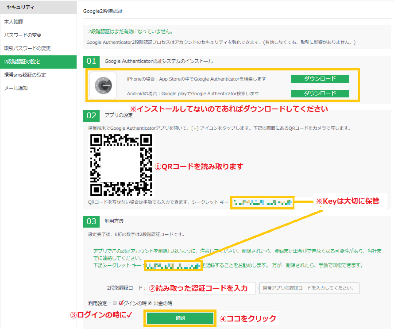
Task: Click the 利用方法 step heading
Action: point(114,221)
